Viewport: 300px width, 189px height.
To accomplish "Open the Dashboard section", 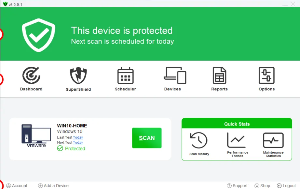I will click(x=31, y=78).
